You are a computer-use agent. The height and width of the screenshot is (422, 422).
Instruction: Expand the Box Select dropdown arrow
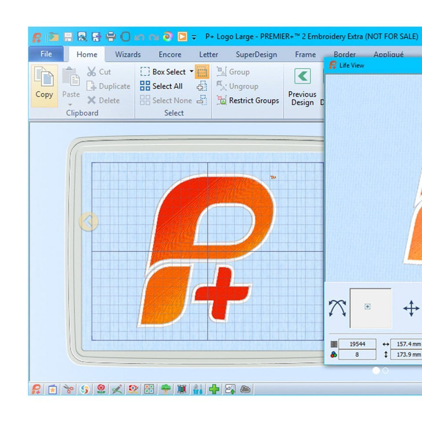(191, 72)
